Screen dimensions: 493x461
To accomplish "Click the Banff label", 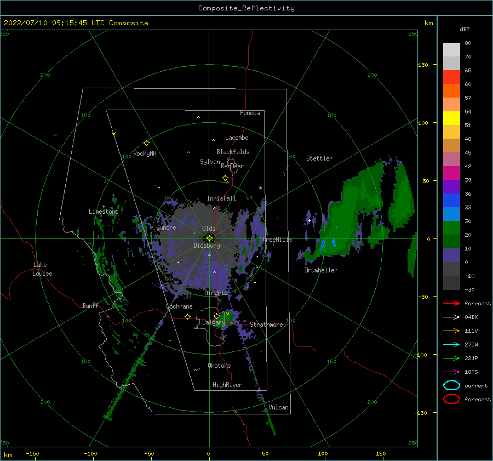I will [90, 305].
